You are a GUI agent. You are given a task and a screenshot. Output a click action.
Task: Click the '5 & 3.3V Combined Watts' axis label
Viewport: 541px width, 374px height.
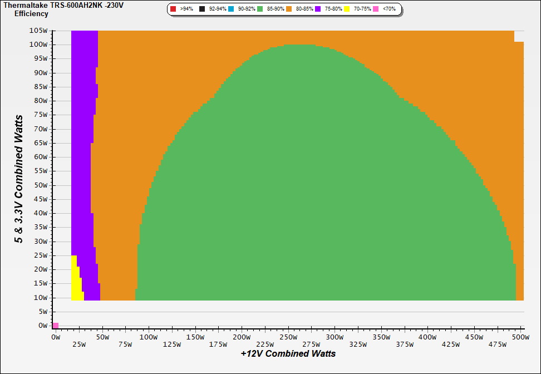coord(19,179)
